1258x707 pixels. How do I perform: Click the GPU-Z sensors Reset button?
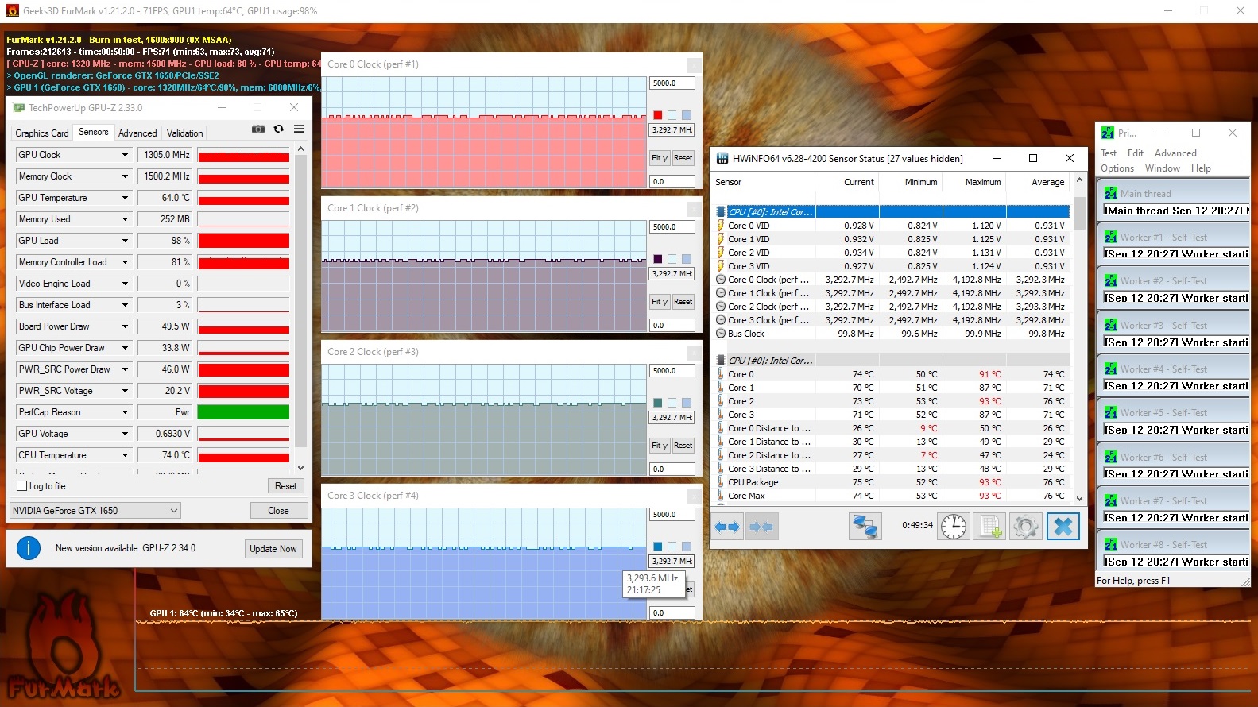pos(286,486)
